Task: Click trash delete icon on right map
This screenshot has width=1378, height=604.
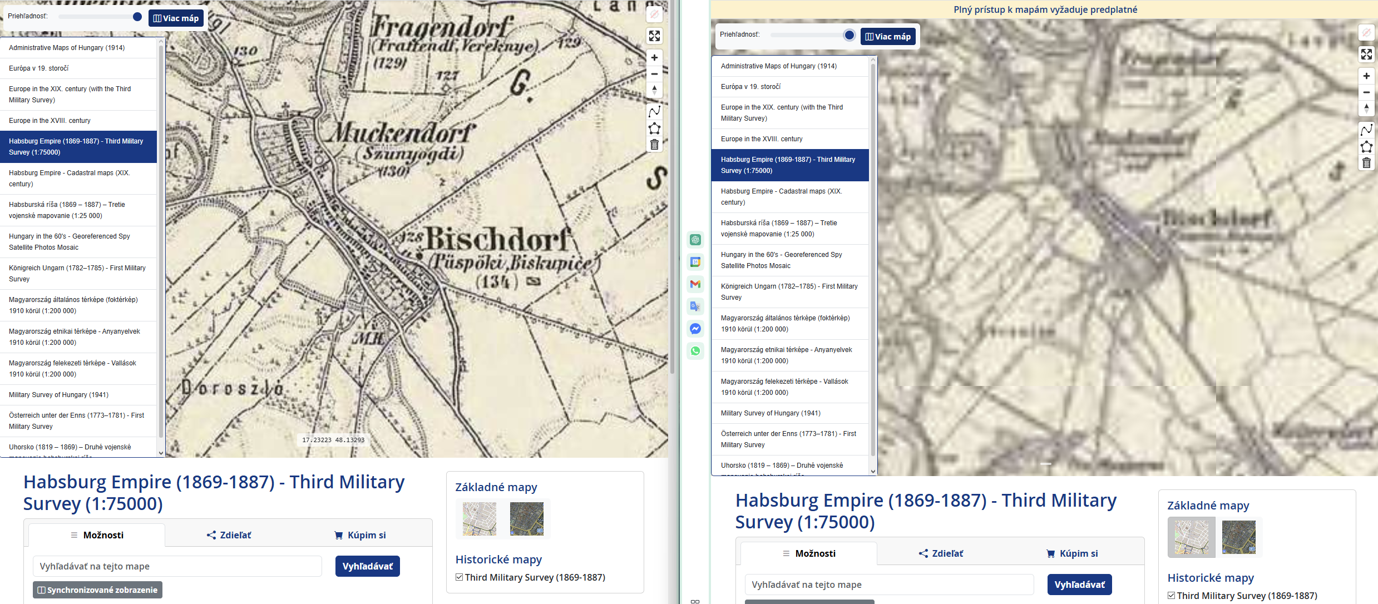Action: point(1366,163)
